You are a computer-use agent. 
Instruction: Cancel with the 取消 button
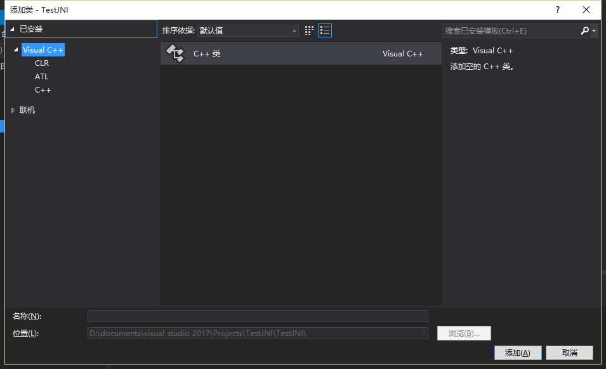[x=569, y=353]
